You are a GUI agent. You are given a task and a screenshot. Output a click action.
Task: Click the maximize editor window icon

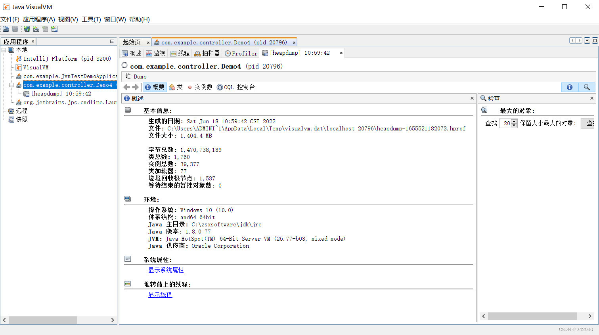click(595, 40)
